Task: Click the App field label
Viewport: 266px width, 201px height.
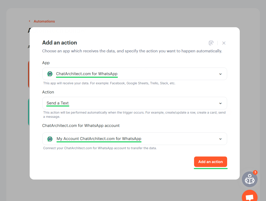Action: coord(46,63)
